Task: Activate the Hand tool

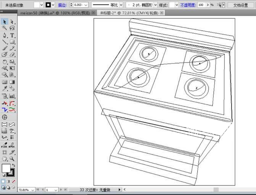Action: pyautogui.click(x=5, y=159)
